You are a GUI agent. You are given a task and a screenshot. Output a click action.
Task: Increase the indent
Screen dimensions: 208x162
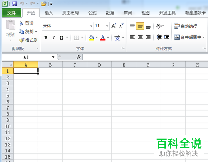point(166,37)
